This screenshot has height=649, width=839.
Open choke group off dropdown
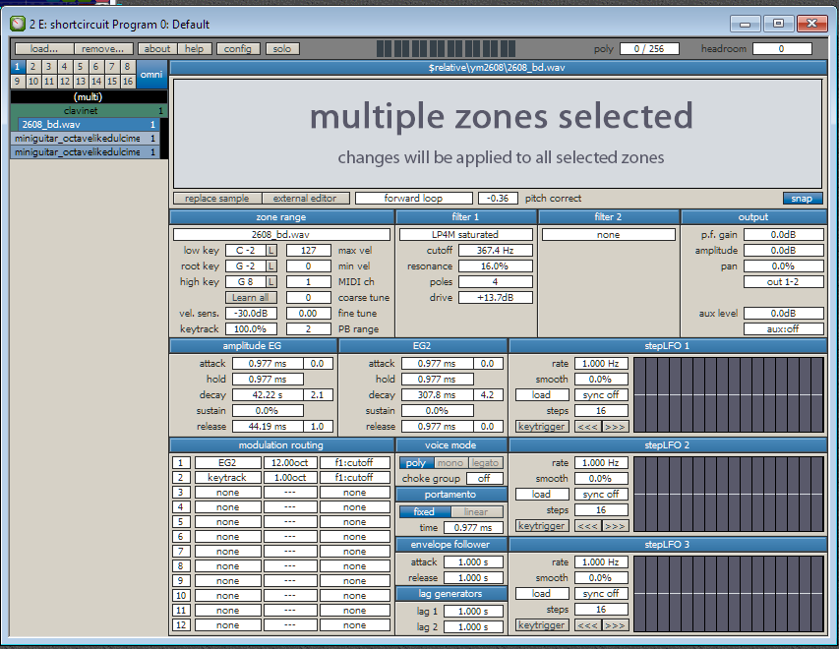pos(484,478)
